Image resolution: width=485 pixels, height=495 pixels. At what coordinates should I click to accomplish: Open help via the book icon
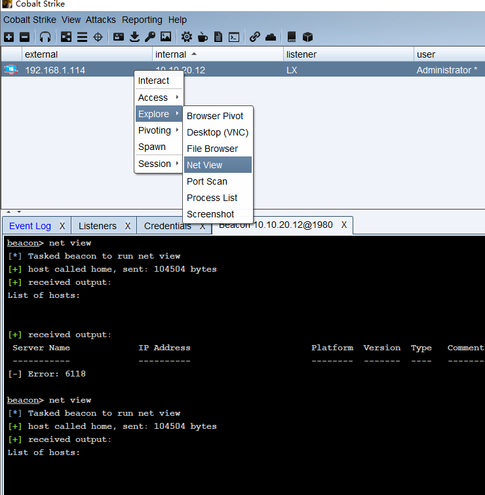click(x=291, y=37)
